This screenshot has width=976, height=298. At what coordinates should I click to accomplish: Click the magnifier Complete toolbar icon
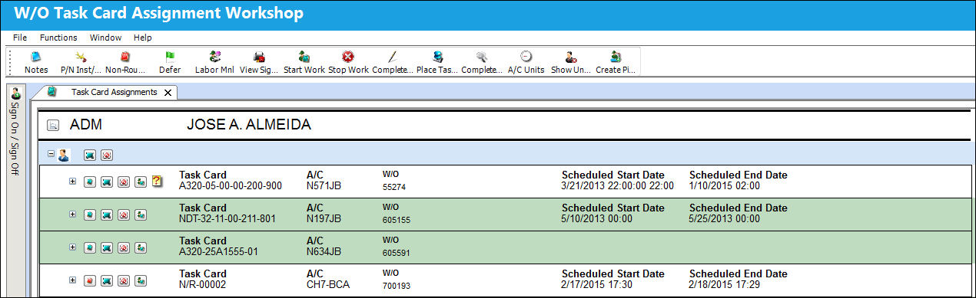482,56
